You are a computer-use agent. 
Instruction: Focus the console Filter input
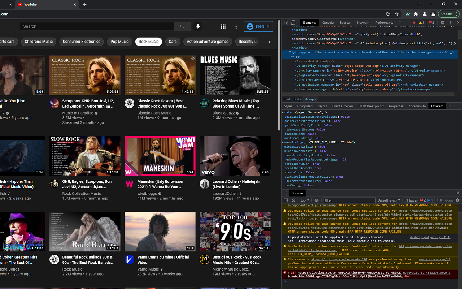click(x=349, y=200)
